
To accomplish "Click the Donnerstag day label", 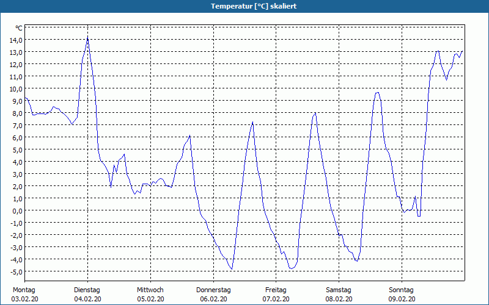I will (213, 290).
